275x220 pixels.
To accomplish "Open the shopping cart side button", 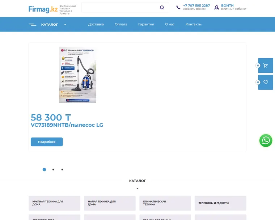I will [266, 65].
